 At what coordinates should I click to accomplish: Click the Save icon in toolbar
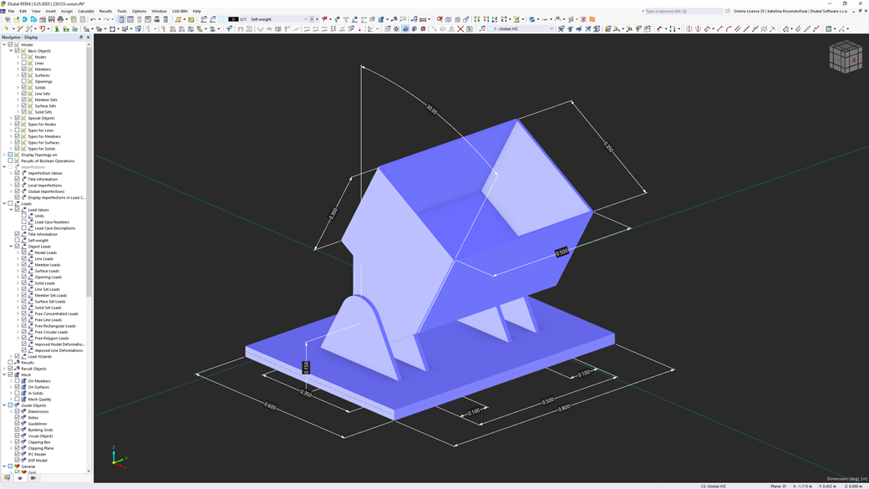click(50, 18)
